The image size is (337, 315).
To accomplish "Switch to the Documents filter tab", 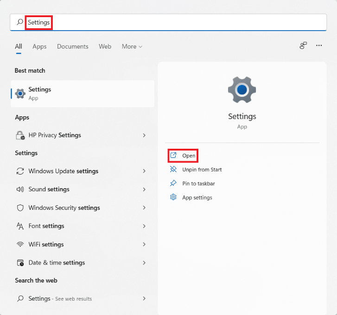I will [x=72, y=46].
